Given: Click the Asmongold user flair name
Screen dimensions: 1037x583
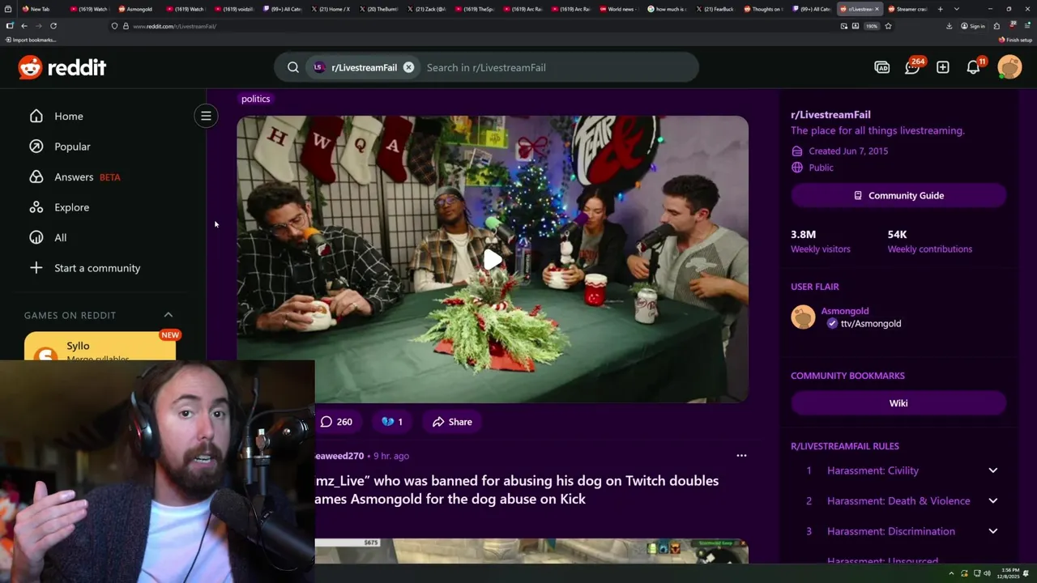Looking at the screenshot, I should [844, 311].
